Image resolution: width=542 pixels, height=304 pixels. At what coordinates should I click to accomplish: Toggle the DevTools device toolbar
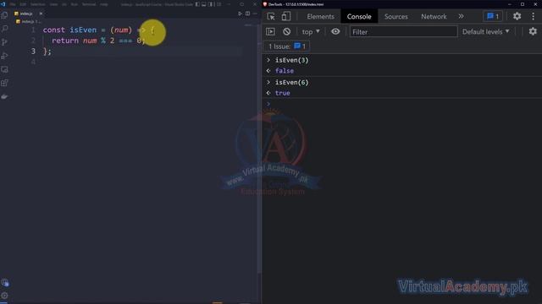click(286, 17)
